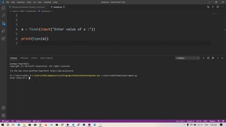Open Windows Action Center notifications
The image size is (226, 127).
click(x=221, y=125)
